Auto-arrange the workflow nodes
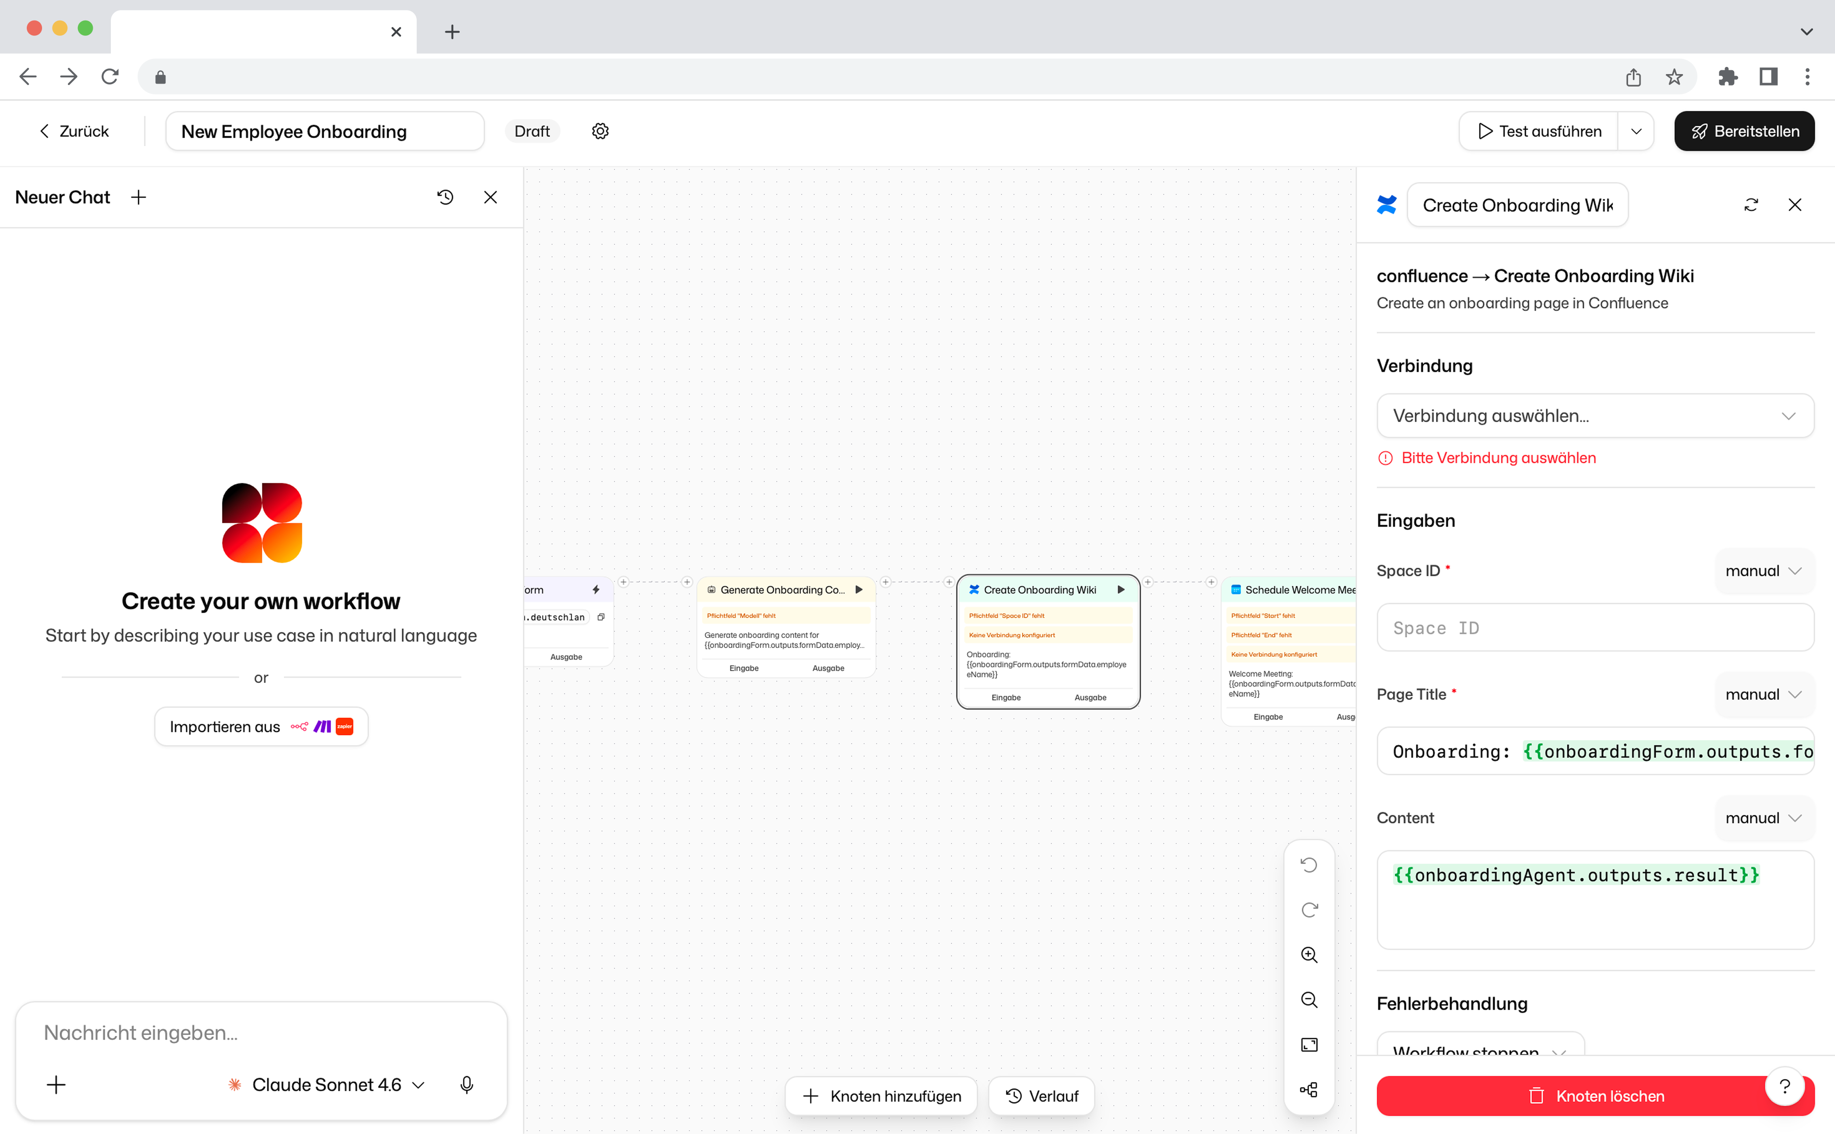 [x=1309, y=1089]
